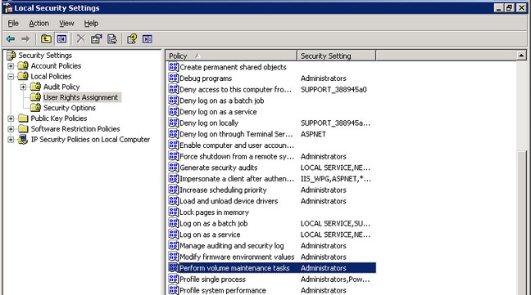
Task: Select Security Options in the tree
Action: pos(70,108)
